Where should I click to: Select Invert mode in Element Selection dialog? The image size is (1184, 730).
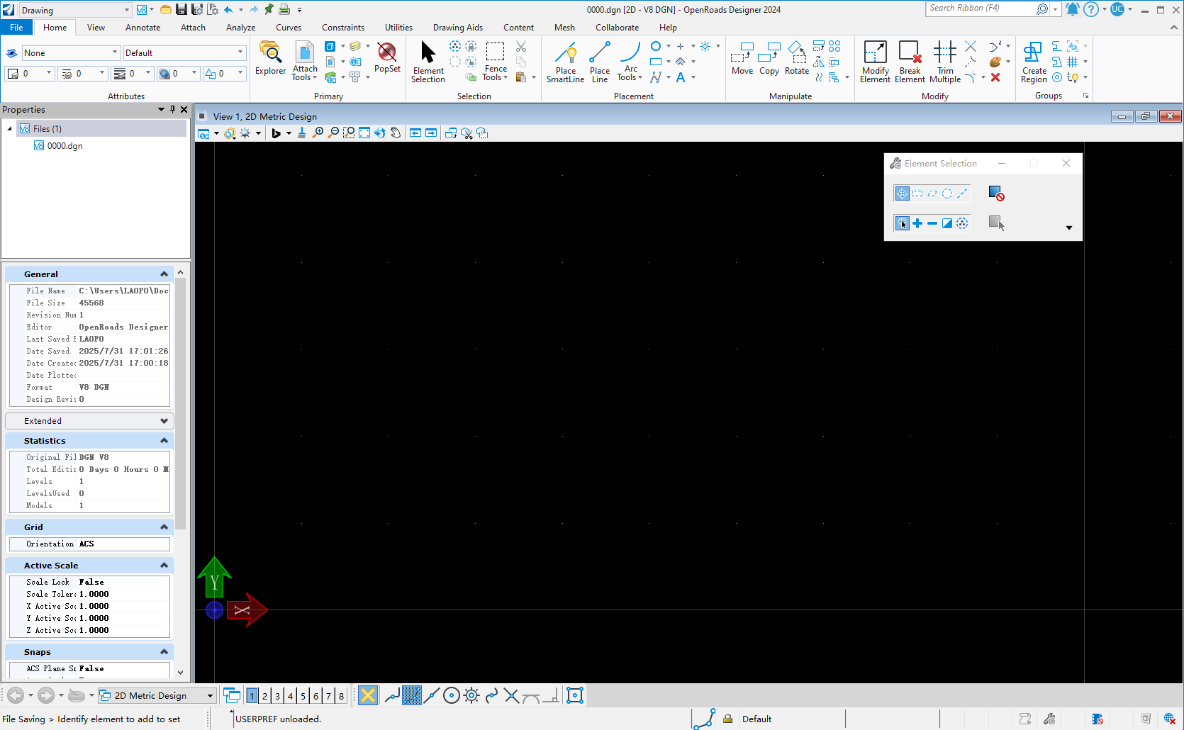click(x=947, y=223)
